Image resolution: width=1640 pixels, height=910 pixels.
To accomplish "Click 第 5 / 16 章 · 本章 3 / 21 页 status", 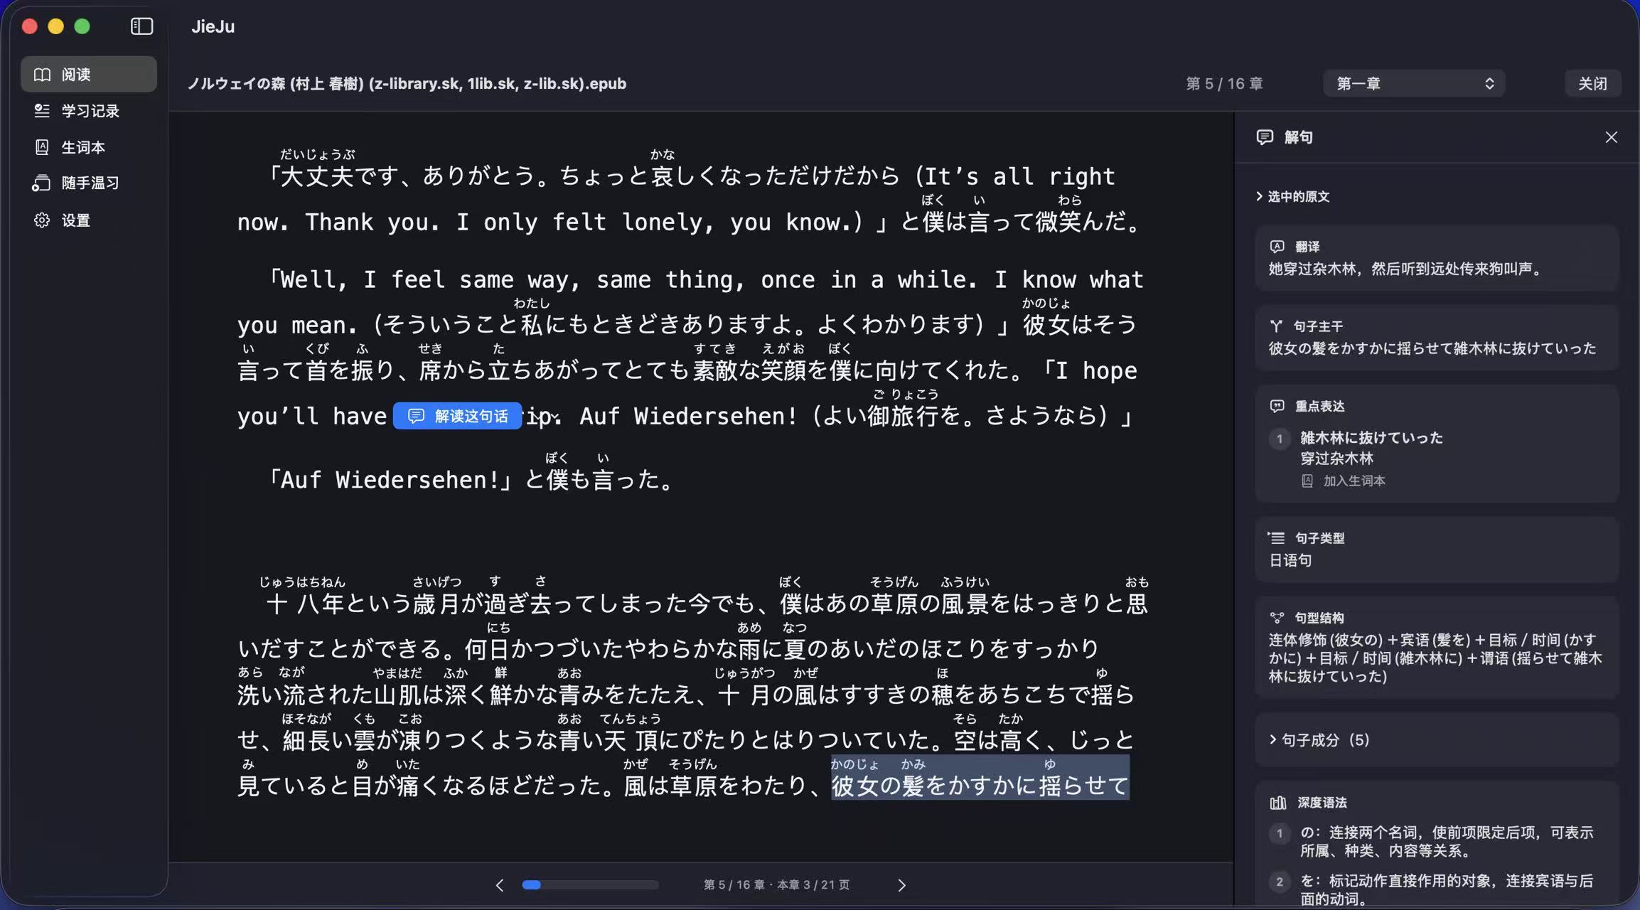I will (777, 885).
